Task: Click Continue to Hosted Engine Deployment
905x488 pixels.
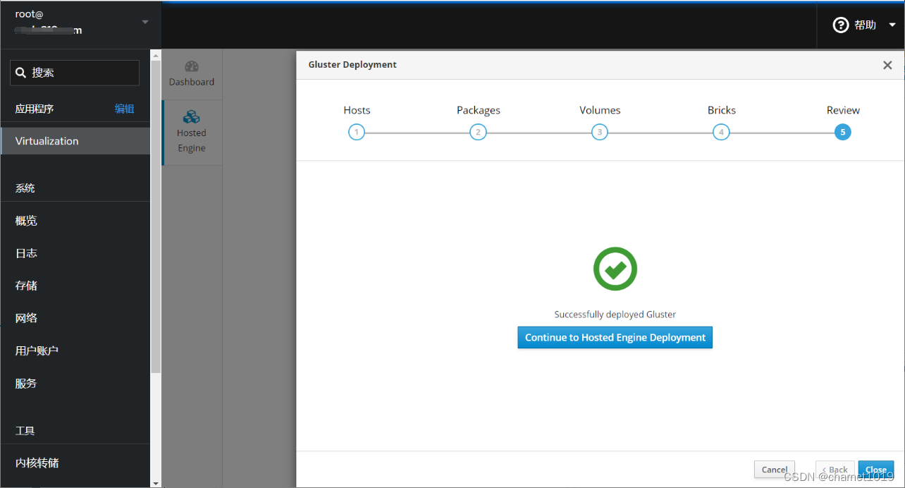Action: [615, 337]
